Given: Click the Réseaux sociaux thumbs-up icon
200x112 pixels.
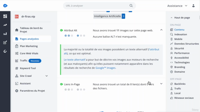Looking at the screenshot, I should (x=172, y=98).
